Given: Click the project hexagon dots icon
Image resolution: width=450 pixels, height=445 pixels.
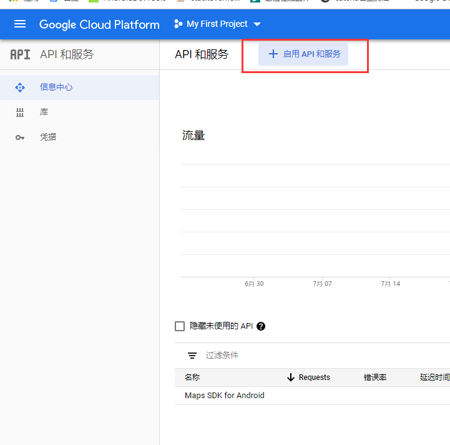Looking at the screenshot, I should [x=179, y=24].
